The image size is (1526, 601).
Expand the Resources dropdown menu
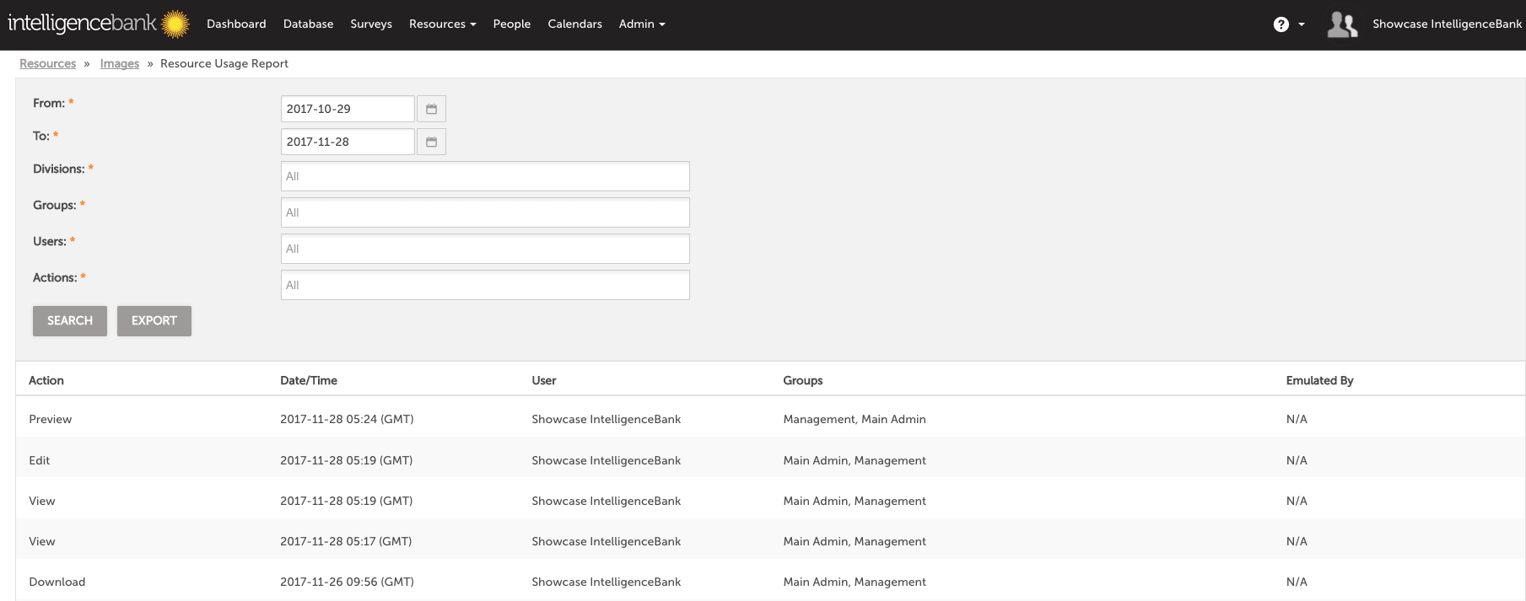pos(442,24)
